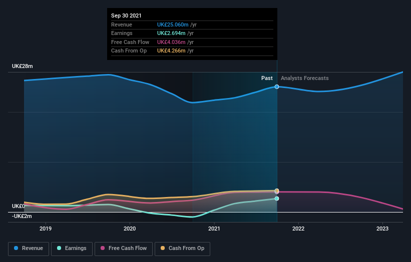Image resolution: width=411 pixels, height=262 pixels.
Task: Click the 2023 x-axis label
Action: click(x=382, y=228)
